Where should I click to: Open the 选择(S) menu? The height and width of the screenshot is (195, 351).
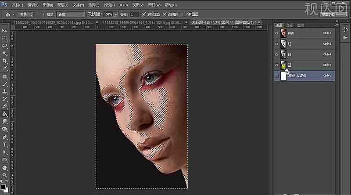click(93, 5)
